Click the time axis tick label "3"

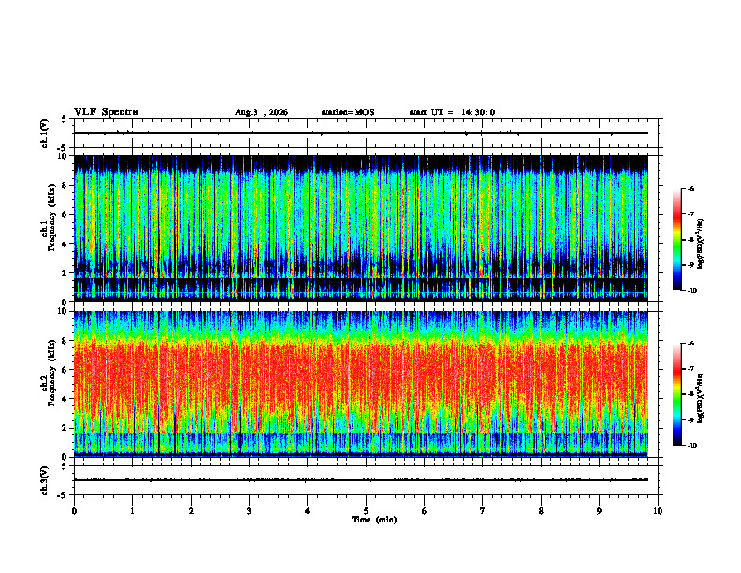(x=249, y=511)
